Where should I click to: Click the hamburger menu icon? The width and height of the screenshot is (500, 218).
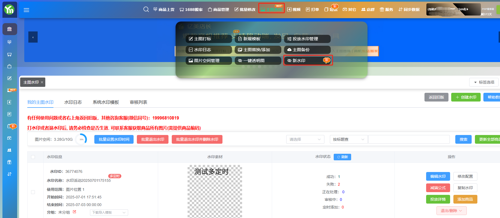pyautogui.click(x=26, y=10)
